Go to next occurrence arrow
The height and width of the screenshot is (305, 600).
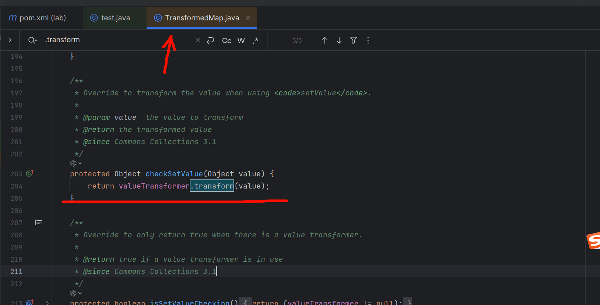[x=339, y=40]
